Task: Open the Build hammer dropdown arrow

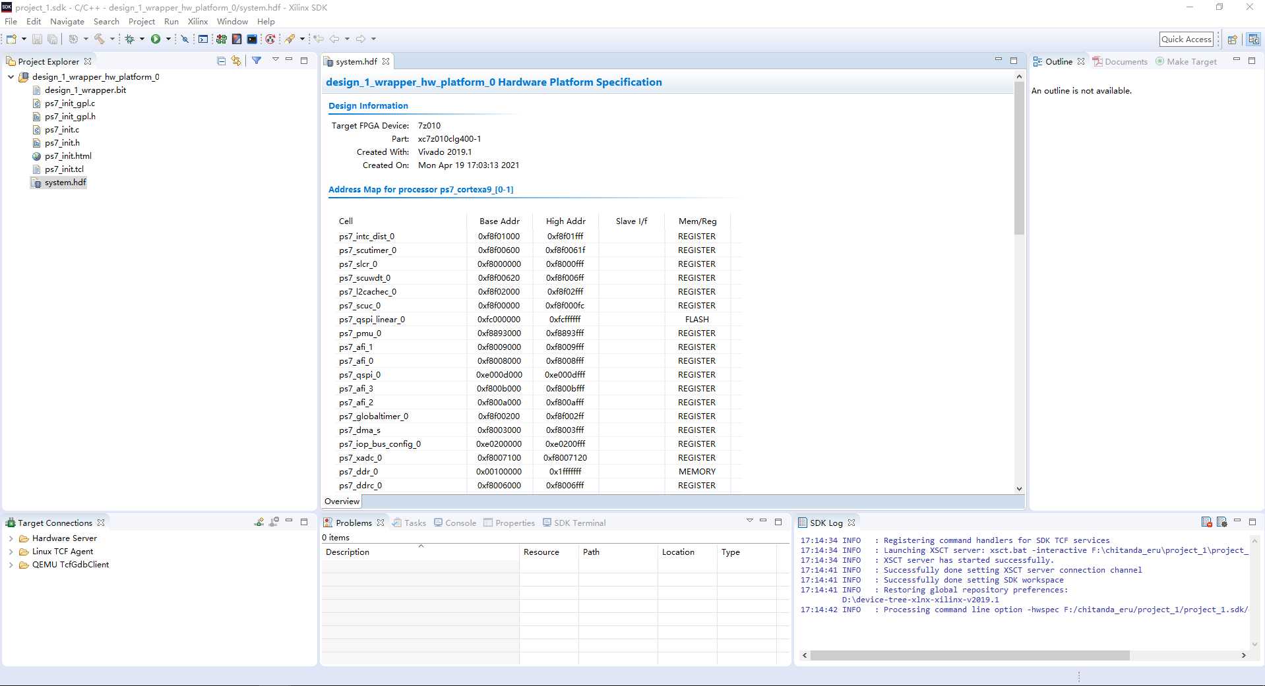Action: tap(112, 40)
